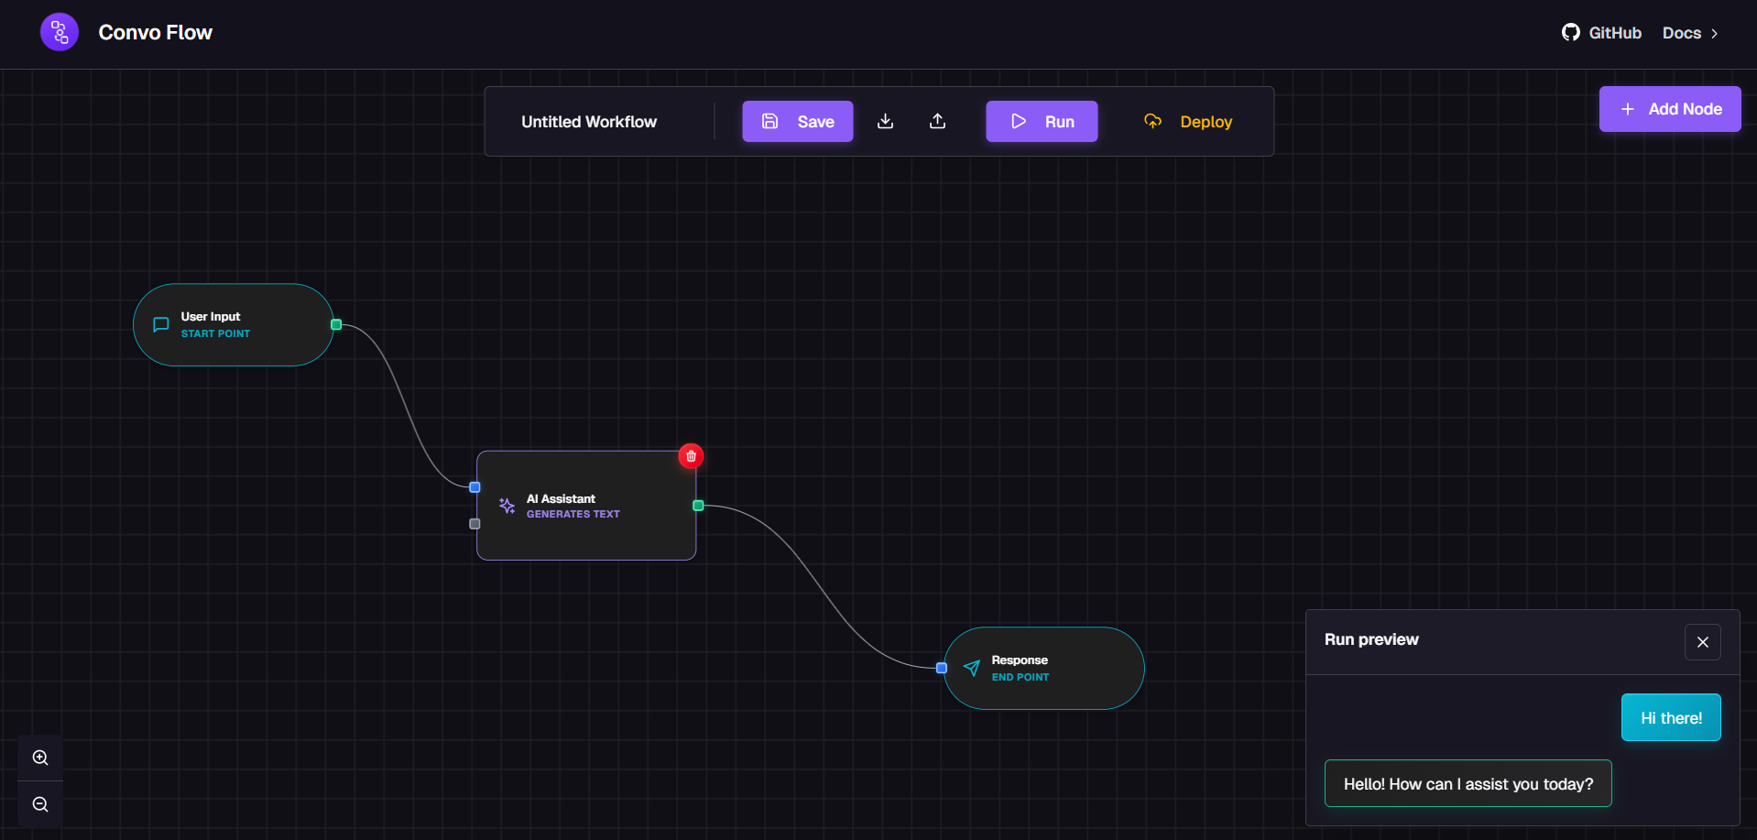Click the save disk icon on Save button

coord(770,121)
